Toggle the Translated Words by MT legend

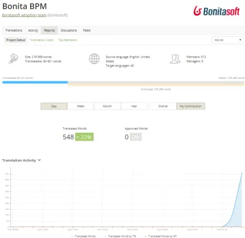pos(160,236)
